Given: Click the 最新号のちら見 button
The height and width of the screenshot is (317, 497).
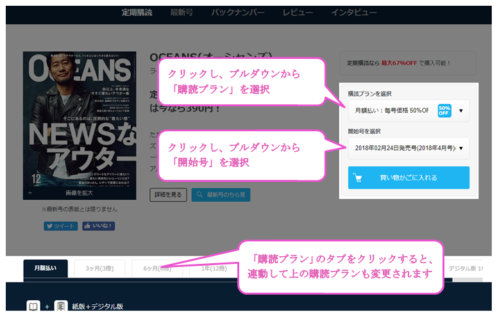Looking at the screenshot, I should (221, 195).
